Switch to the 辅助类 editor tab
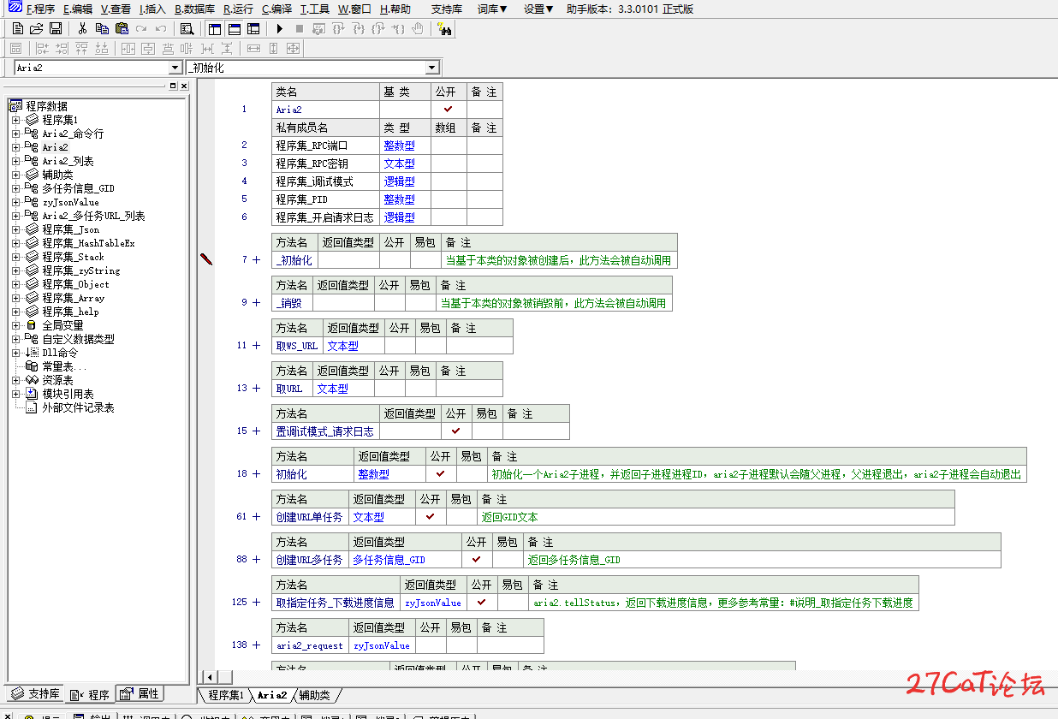This screenshot has width=1058, height=719. coord(314,695)
